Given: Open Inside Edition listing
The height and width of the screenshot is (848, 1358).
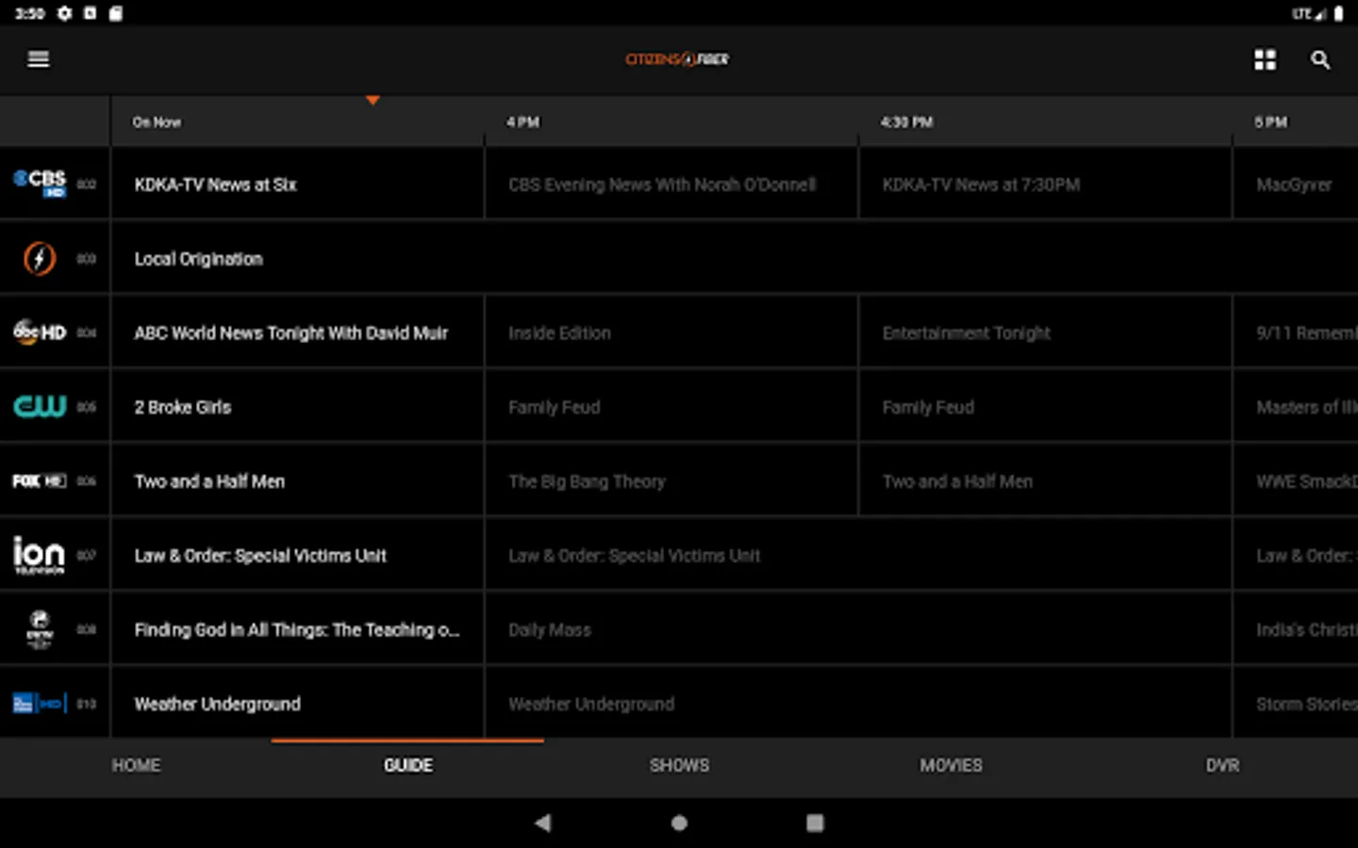Looking at the screenshot, I should tap(671, 333).
